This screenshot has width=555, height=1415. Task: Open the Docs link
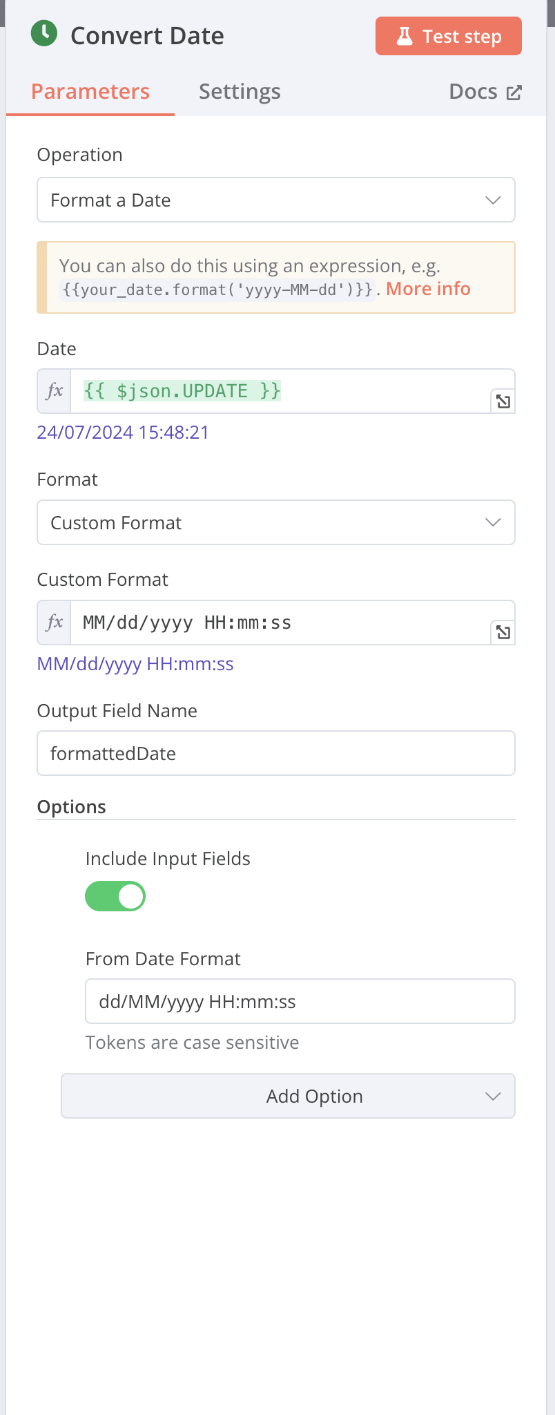(485, 92)
